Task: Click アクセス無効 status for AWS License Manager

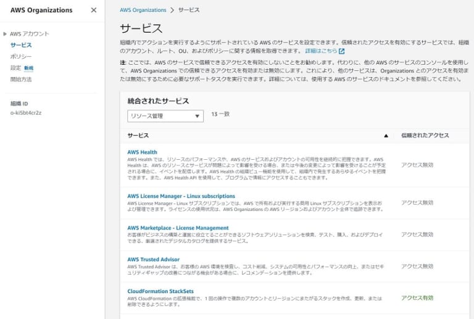Action: coord(417,203)
